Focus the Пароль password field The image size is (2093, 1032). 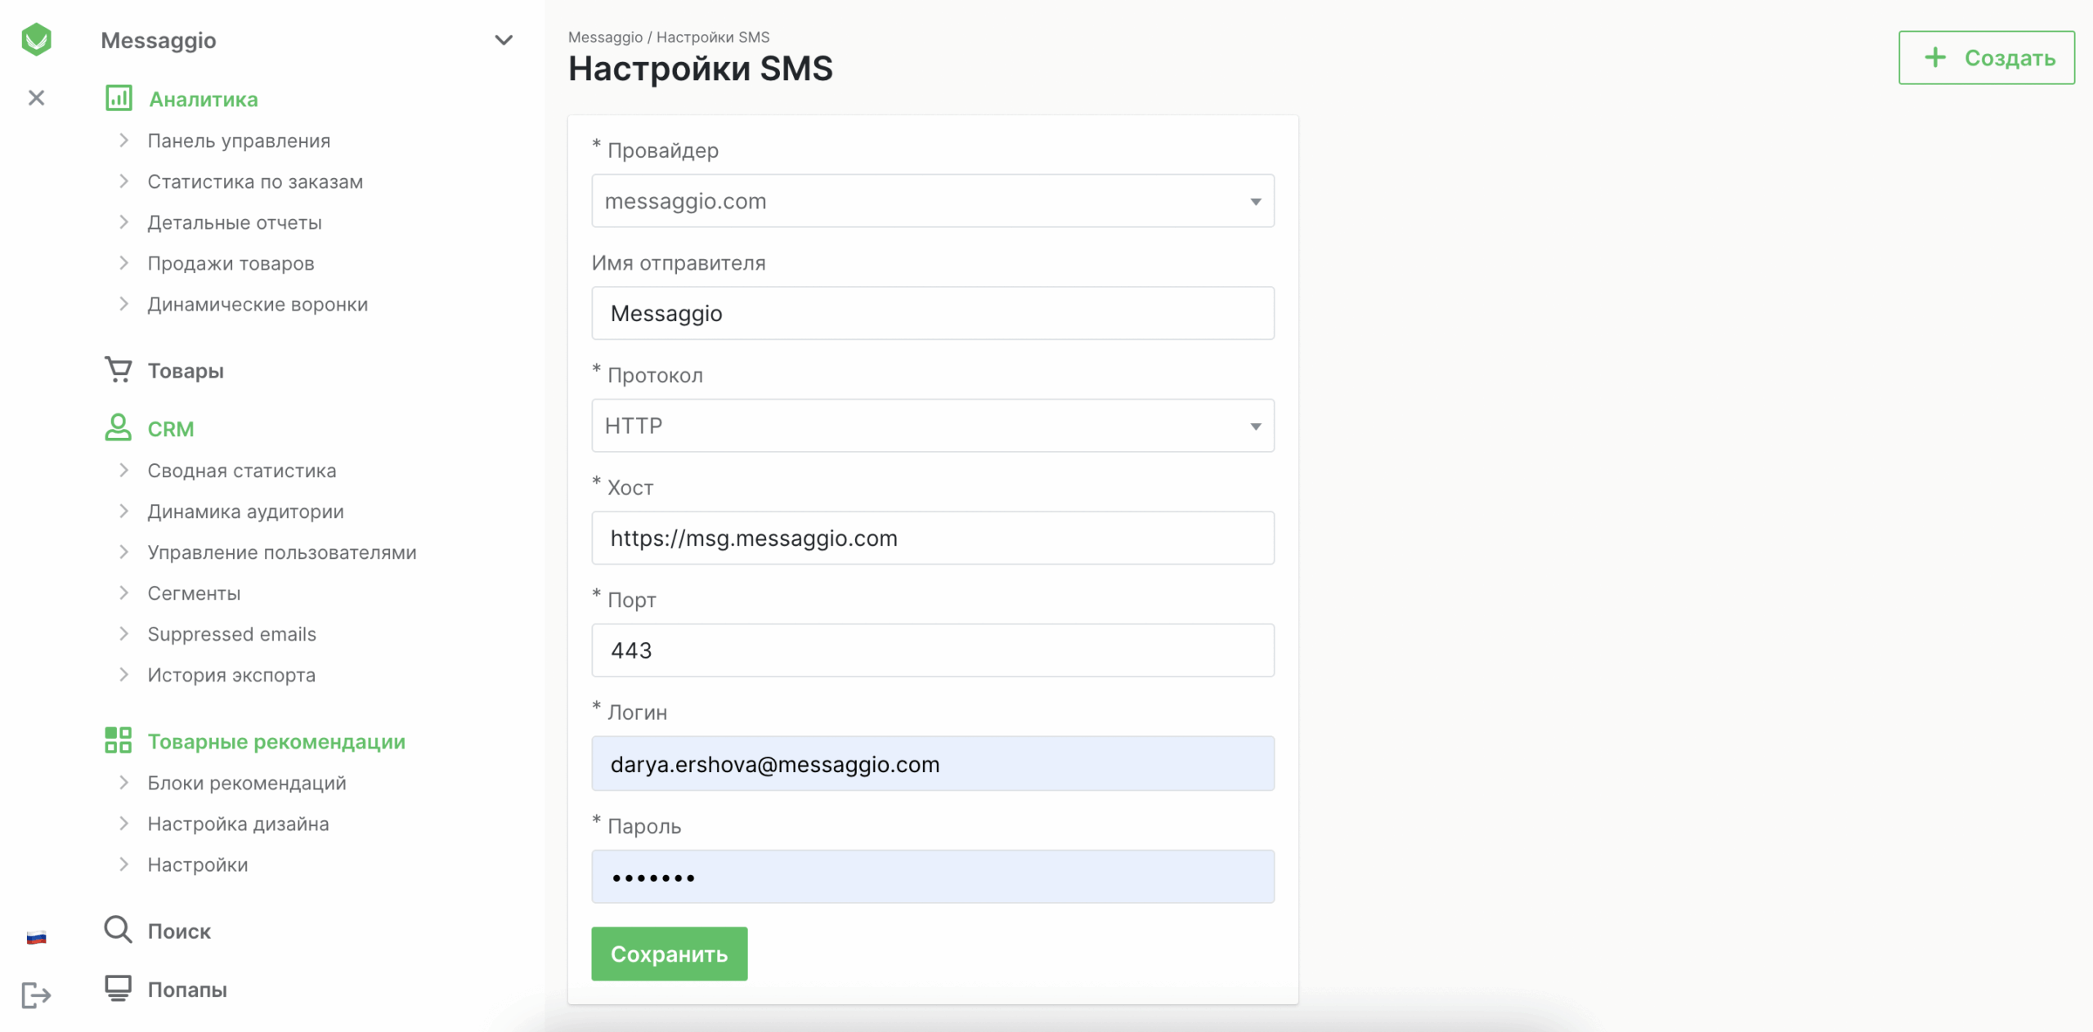[x=932, y=877]
